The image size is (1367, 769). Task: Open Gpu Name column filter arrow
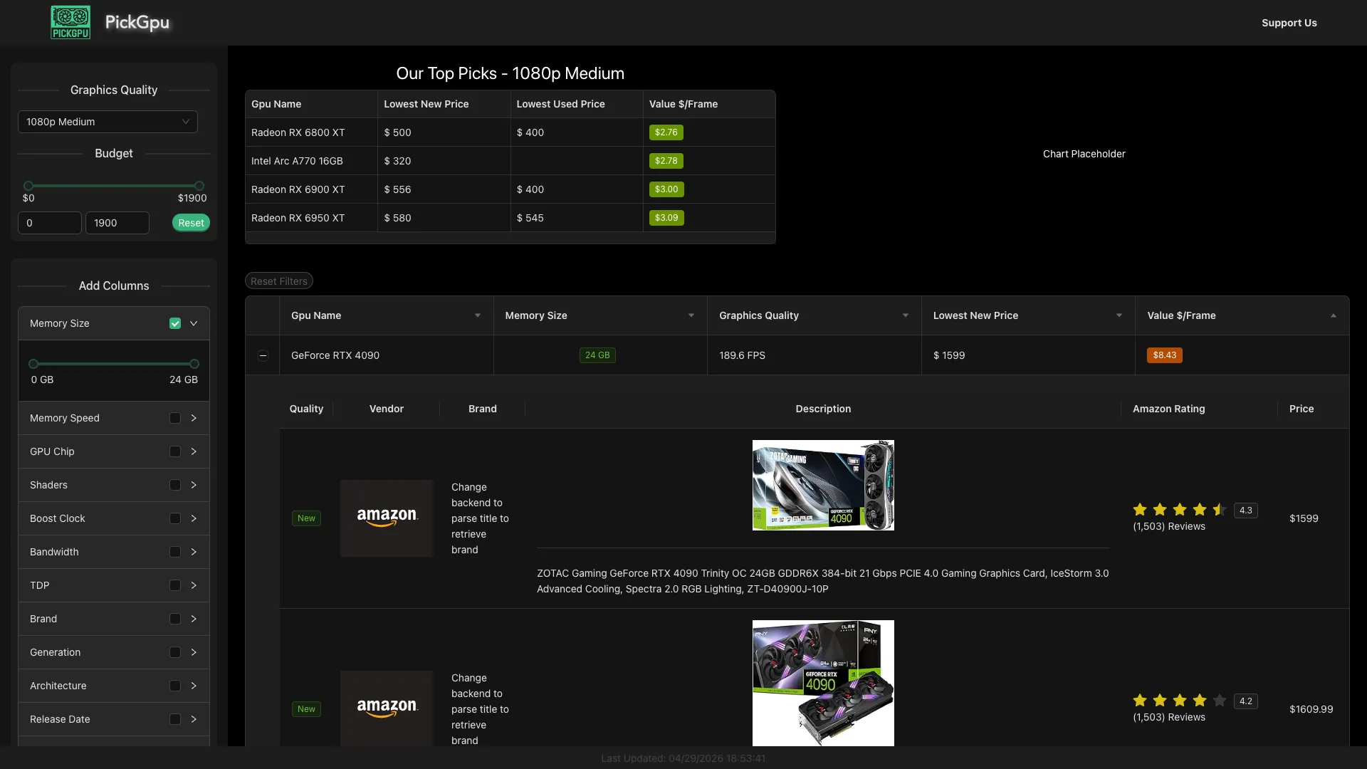[478, 315]
